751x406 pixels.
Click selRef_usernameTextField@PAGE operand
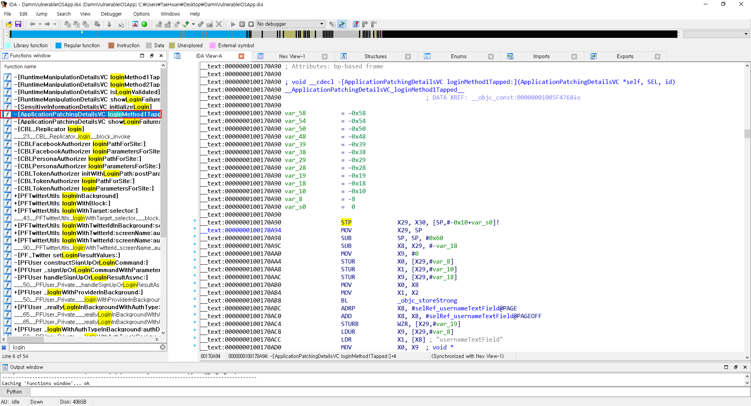464,308
